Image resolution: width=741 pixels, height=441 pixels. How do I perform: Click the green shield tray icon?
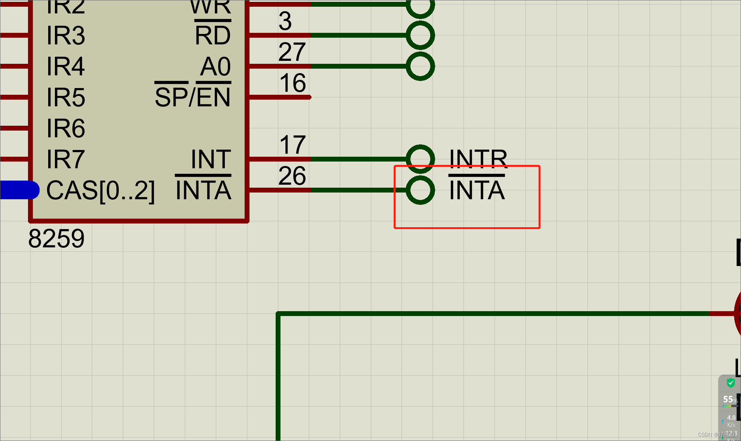[x=731, y=383]
